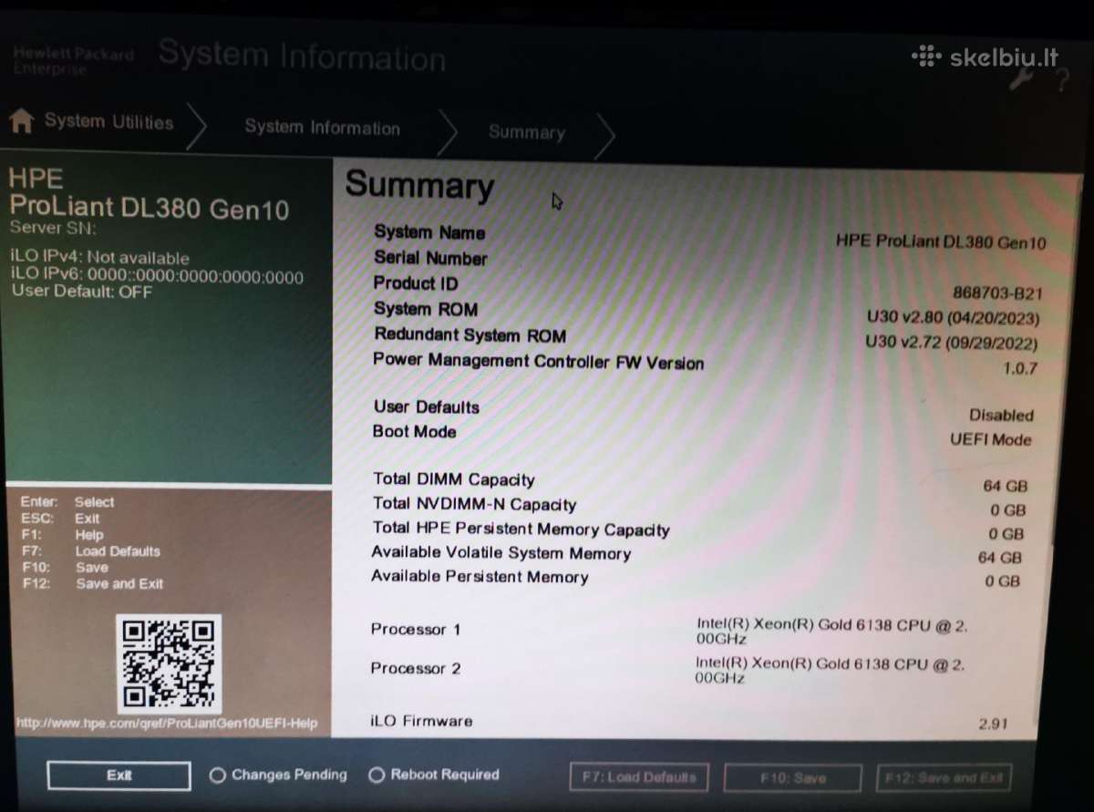The width and height of the screenshot is (1094, 812).
Task: Click Processor 1 Xeon Gold 6138 value
Action: pyautogui.click(x=831, y=632)
